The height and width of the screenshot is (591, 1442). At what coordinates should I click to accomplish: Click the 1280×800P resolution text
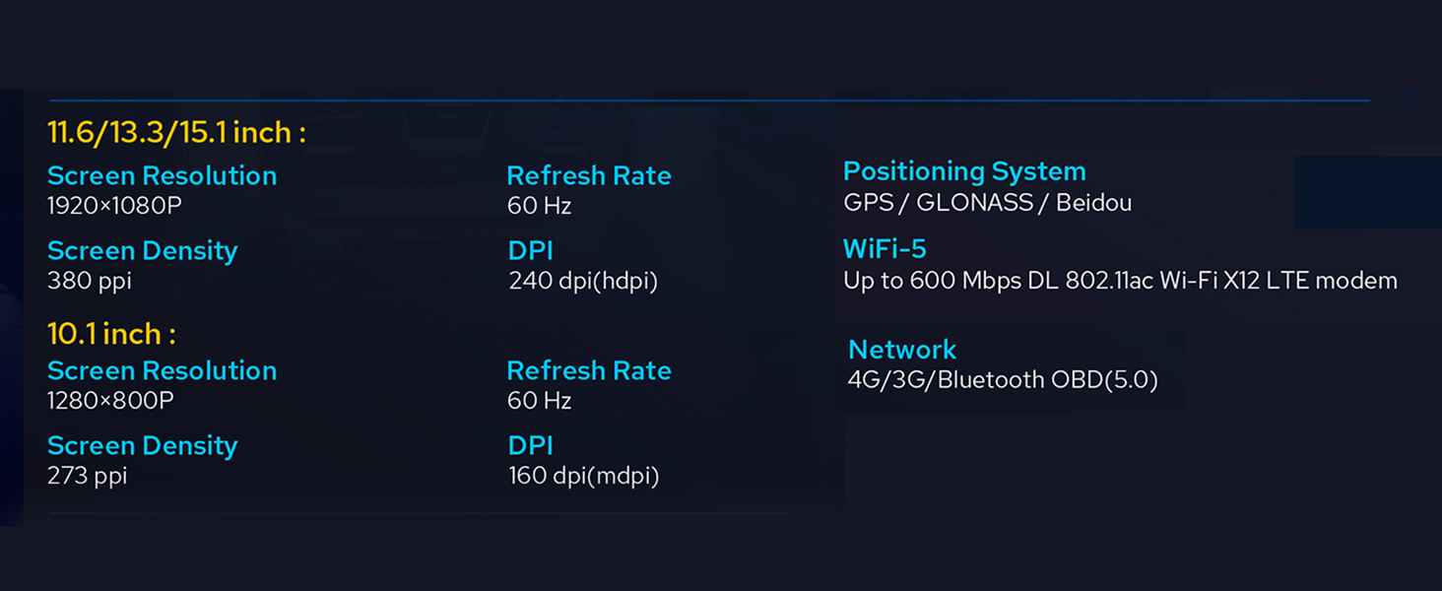tap(110, 400)
